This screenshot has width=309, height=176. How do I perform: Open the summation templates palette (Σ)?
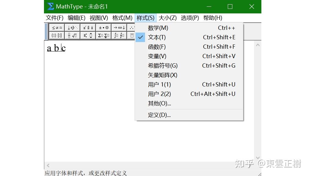pyautogui.click(x=104, y=36)
